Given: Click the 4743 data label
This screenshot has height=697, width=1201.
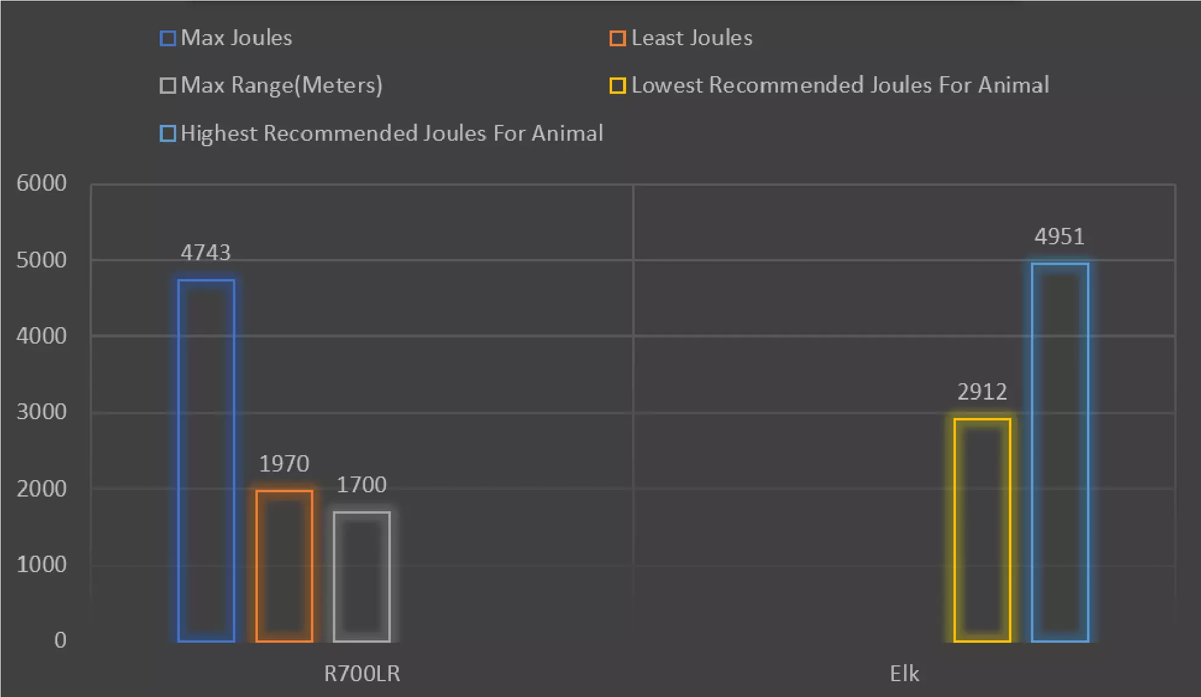Looking at the screenshot, I should (x=206, y=252).
